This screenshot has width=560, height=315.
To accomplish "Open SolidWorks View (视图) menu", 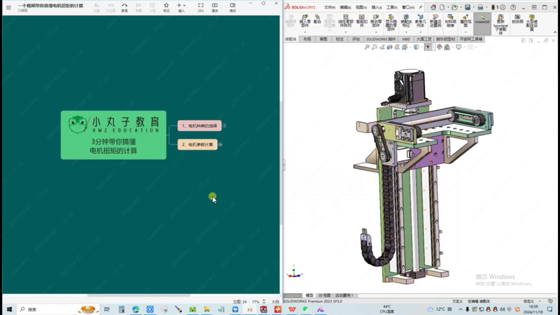I will point(361,7).
